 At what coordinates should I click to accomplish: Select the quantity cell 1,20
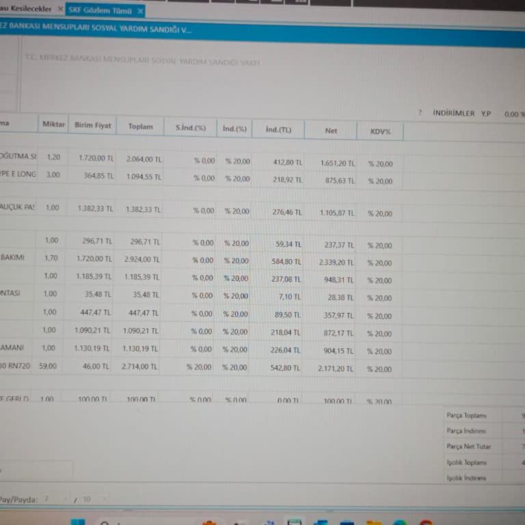pyautogui.click(x=53, y=157)
